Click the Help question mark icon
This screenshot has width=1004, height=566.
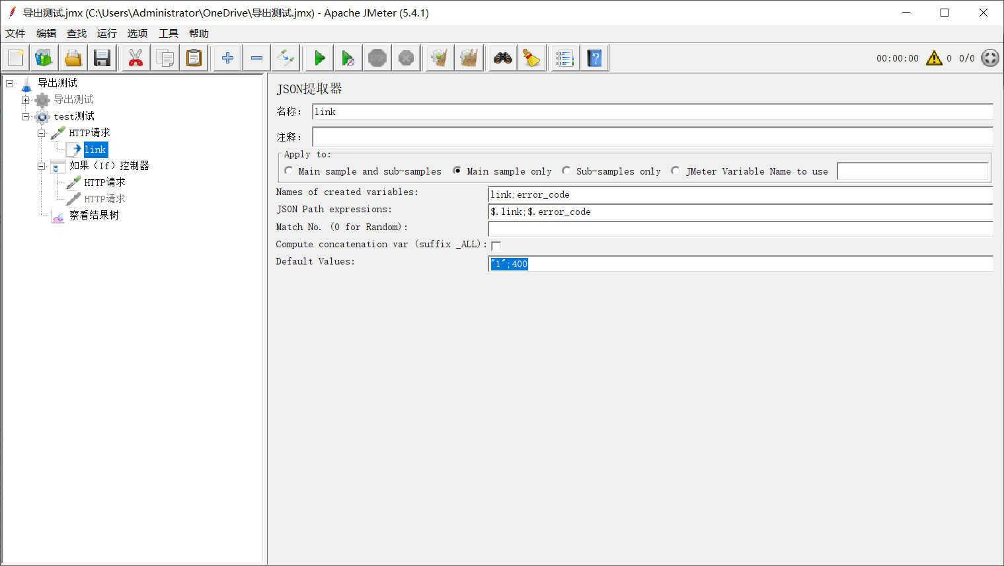(x=594, y=58)
